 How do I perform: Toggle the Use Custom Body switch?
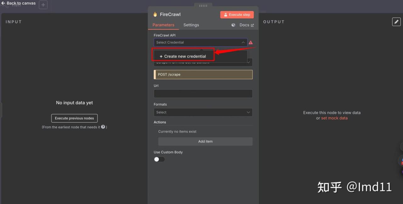coord(159,159)
